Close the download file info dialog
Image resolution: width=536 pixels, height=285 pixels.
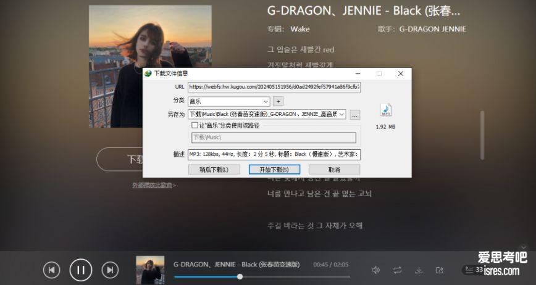[x=401, y=73]
